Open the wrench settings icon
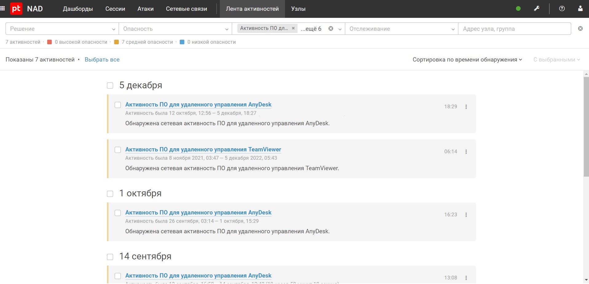Viewport: 589px width, 284px height. pos(537,9)
